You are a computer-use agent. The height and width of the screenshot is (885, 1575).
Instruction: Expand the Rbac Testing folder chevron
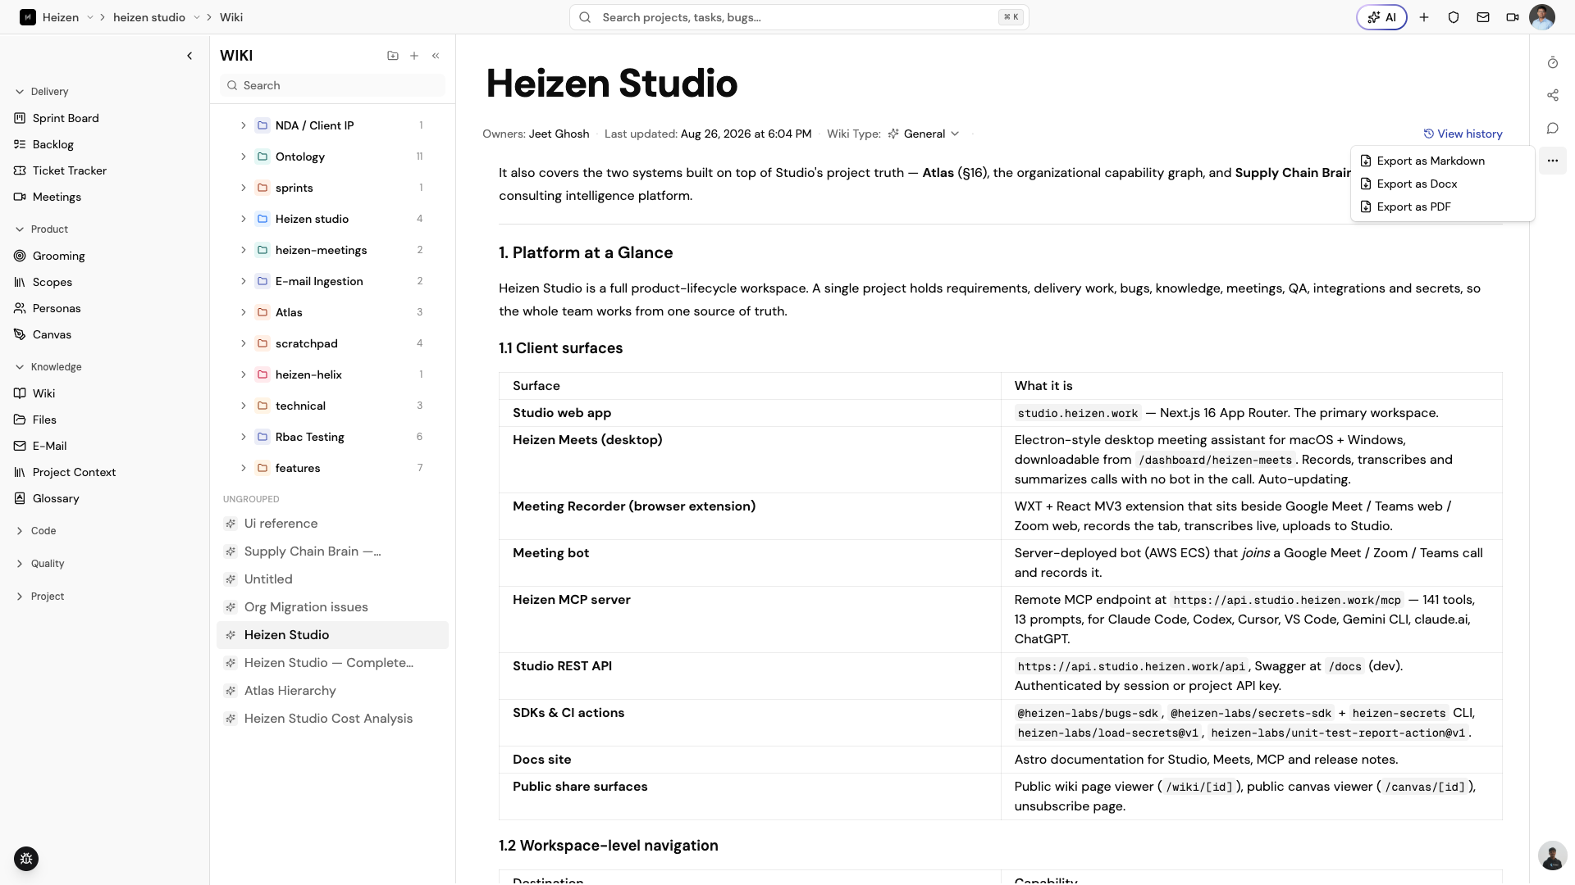pyautogui.click(x=244, y=437)
